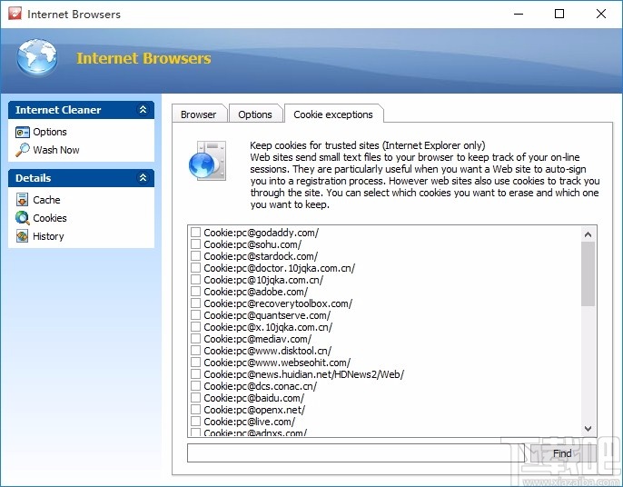This screenshot has width=623, height=487.
Task: Minimize the Internet Browsers window
Action: tap(518, 14)
